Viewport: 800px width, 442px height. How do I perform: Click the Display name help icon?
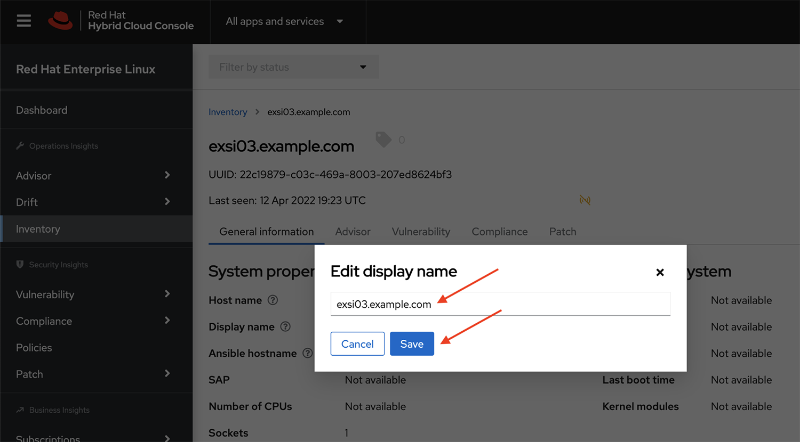(x=285, y=327)
